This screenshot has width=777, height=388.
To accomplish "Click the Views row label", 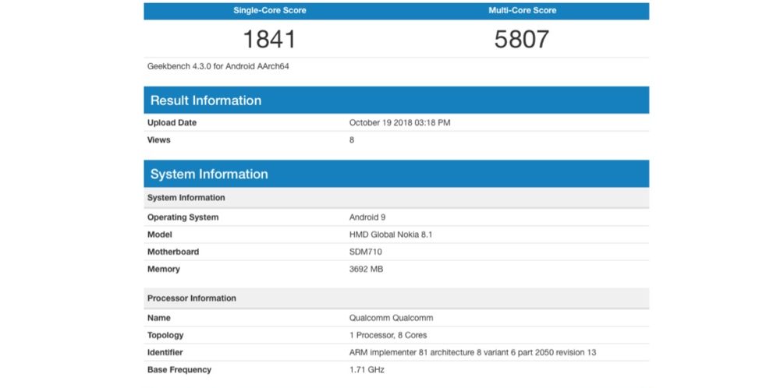I will point(158,140).
